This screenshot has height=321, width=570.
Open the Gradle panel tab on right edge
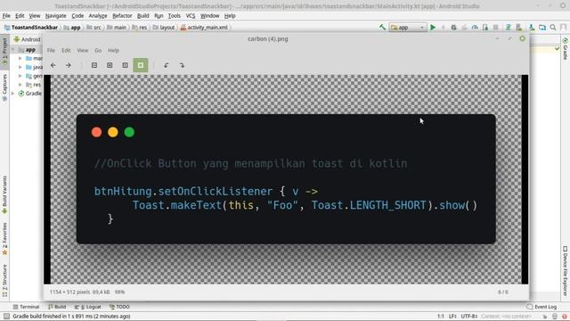[566, 48]
